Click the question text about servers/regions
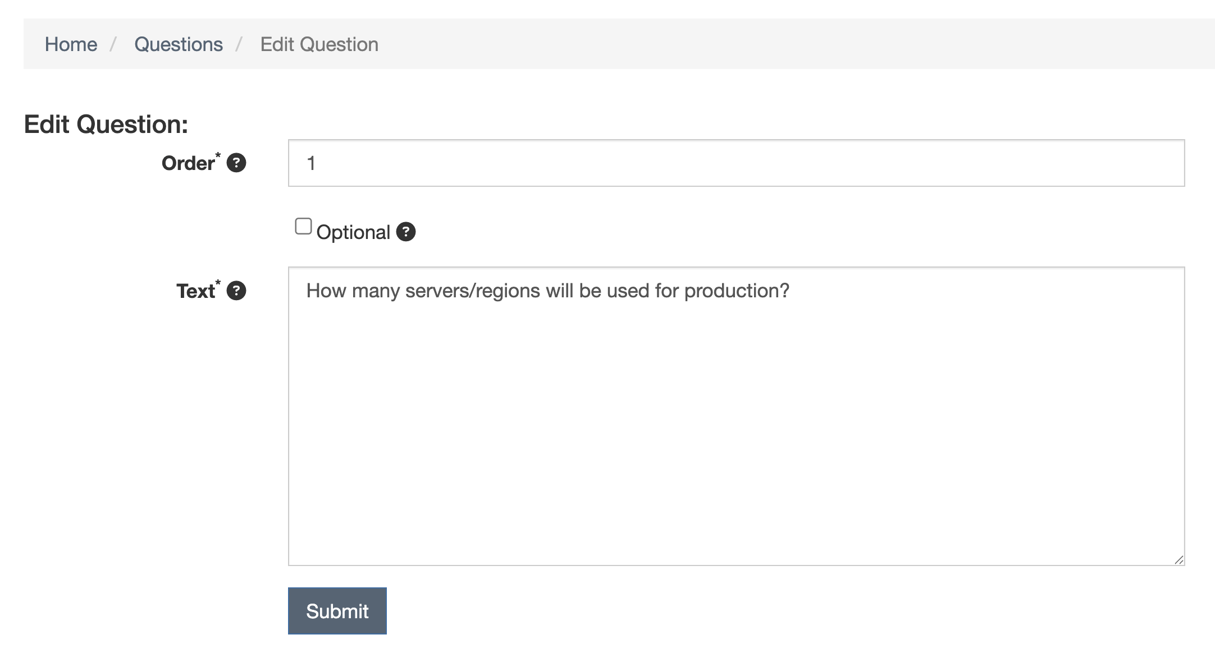The width and height of the screenshot is (1215, 653). coord(547,291)
